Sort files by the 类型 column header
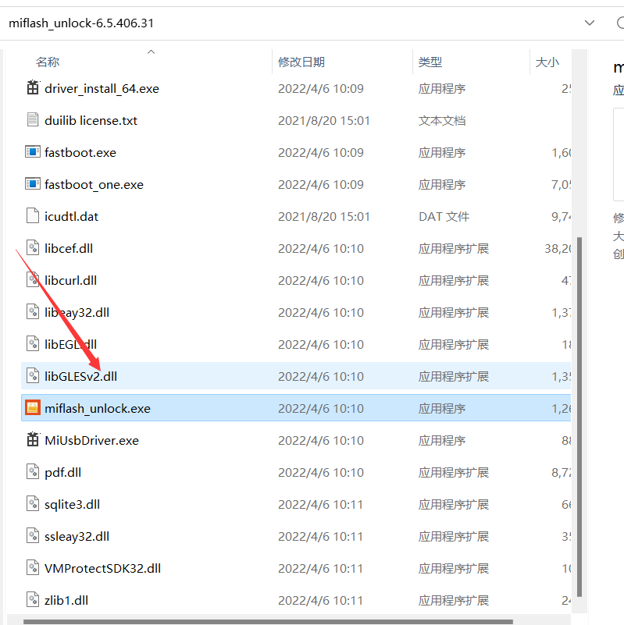The width and height of the screenshot is (624, 625). click(430, 62)
